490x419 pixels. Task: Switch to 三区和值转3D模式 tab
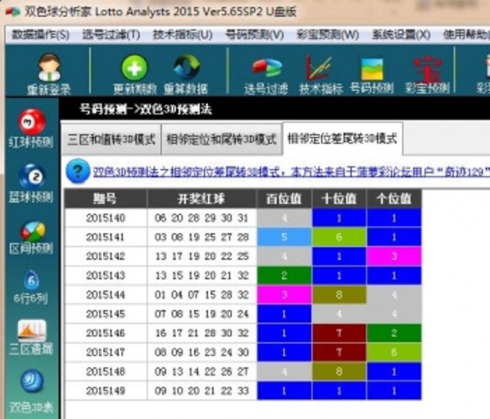111,139
